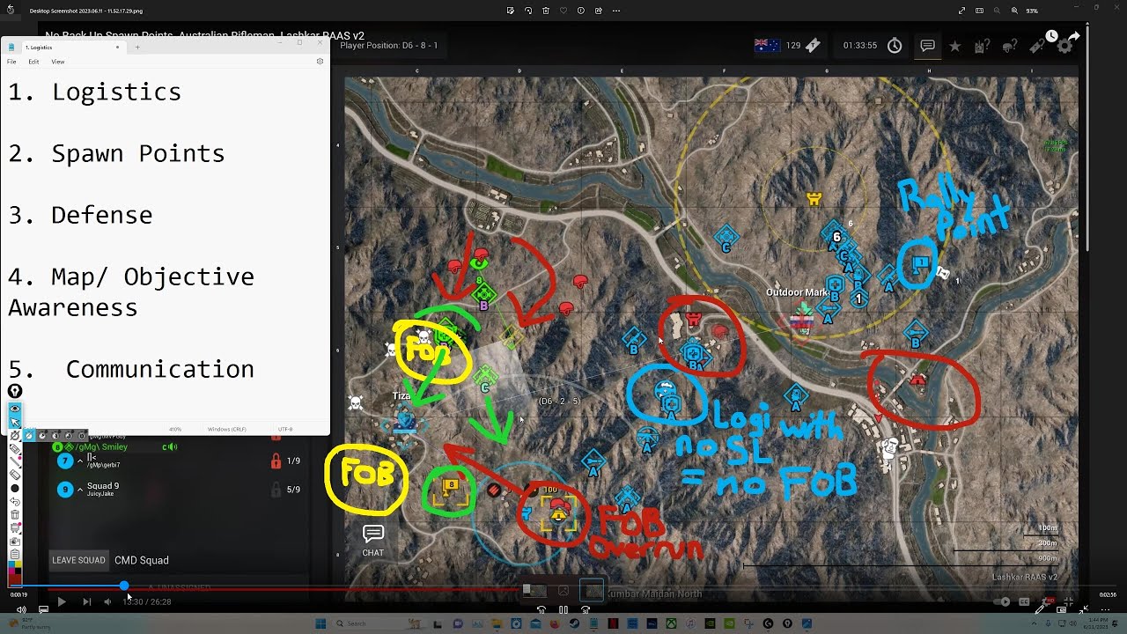The height and width of the screenshot is (634, 1127).
Task: Expand Squad 9 chevron in squad list
Action: 80,489
